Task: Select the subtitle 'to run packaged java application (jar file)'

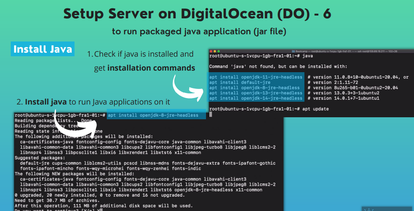Action: pyautogui.click(x=199, y=32)
